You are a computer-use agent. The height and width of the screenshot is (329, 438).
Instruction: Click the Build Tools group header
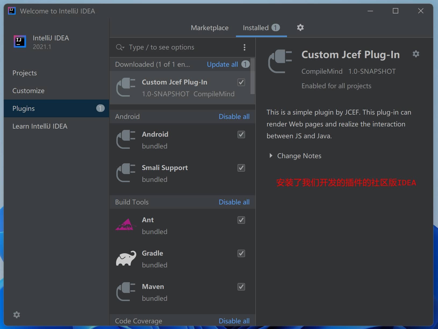click(x=132, y=202)
